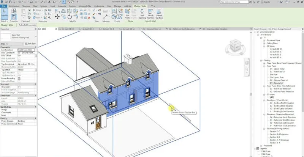This screenshot has height=157, width=304.
Task: Click the Text 'A' icon in quick access toolbar
Action: (x=49, y=2)
